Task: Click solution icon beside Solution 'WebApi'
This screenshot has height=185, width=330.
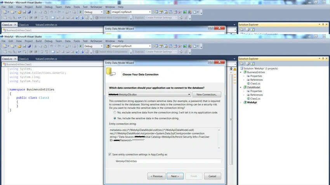Action: click(x=241, y=69)
